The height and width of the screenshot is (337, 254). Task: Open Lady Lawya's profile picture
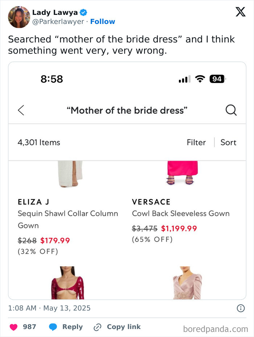(x=19, y=17)
